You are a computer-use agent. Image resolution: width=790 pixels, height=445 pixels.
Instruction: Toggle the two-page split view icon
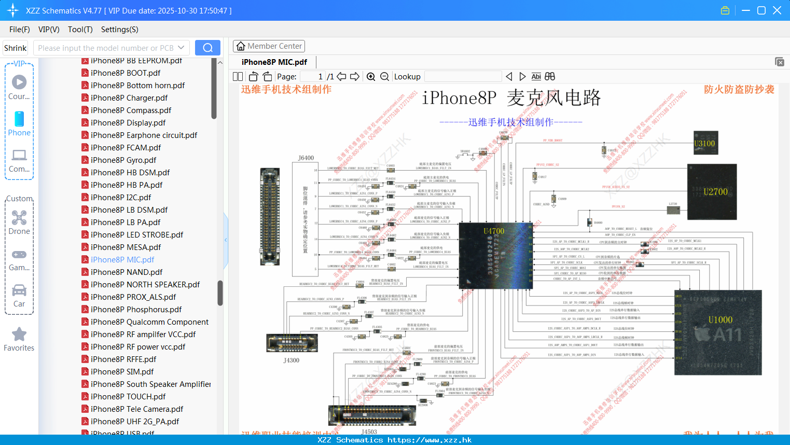238,76
